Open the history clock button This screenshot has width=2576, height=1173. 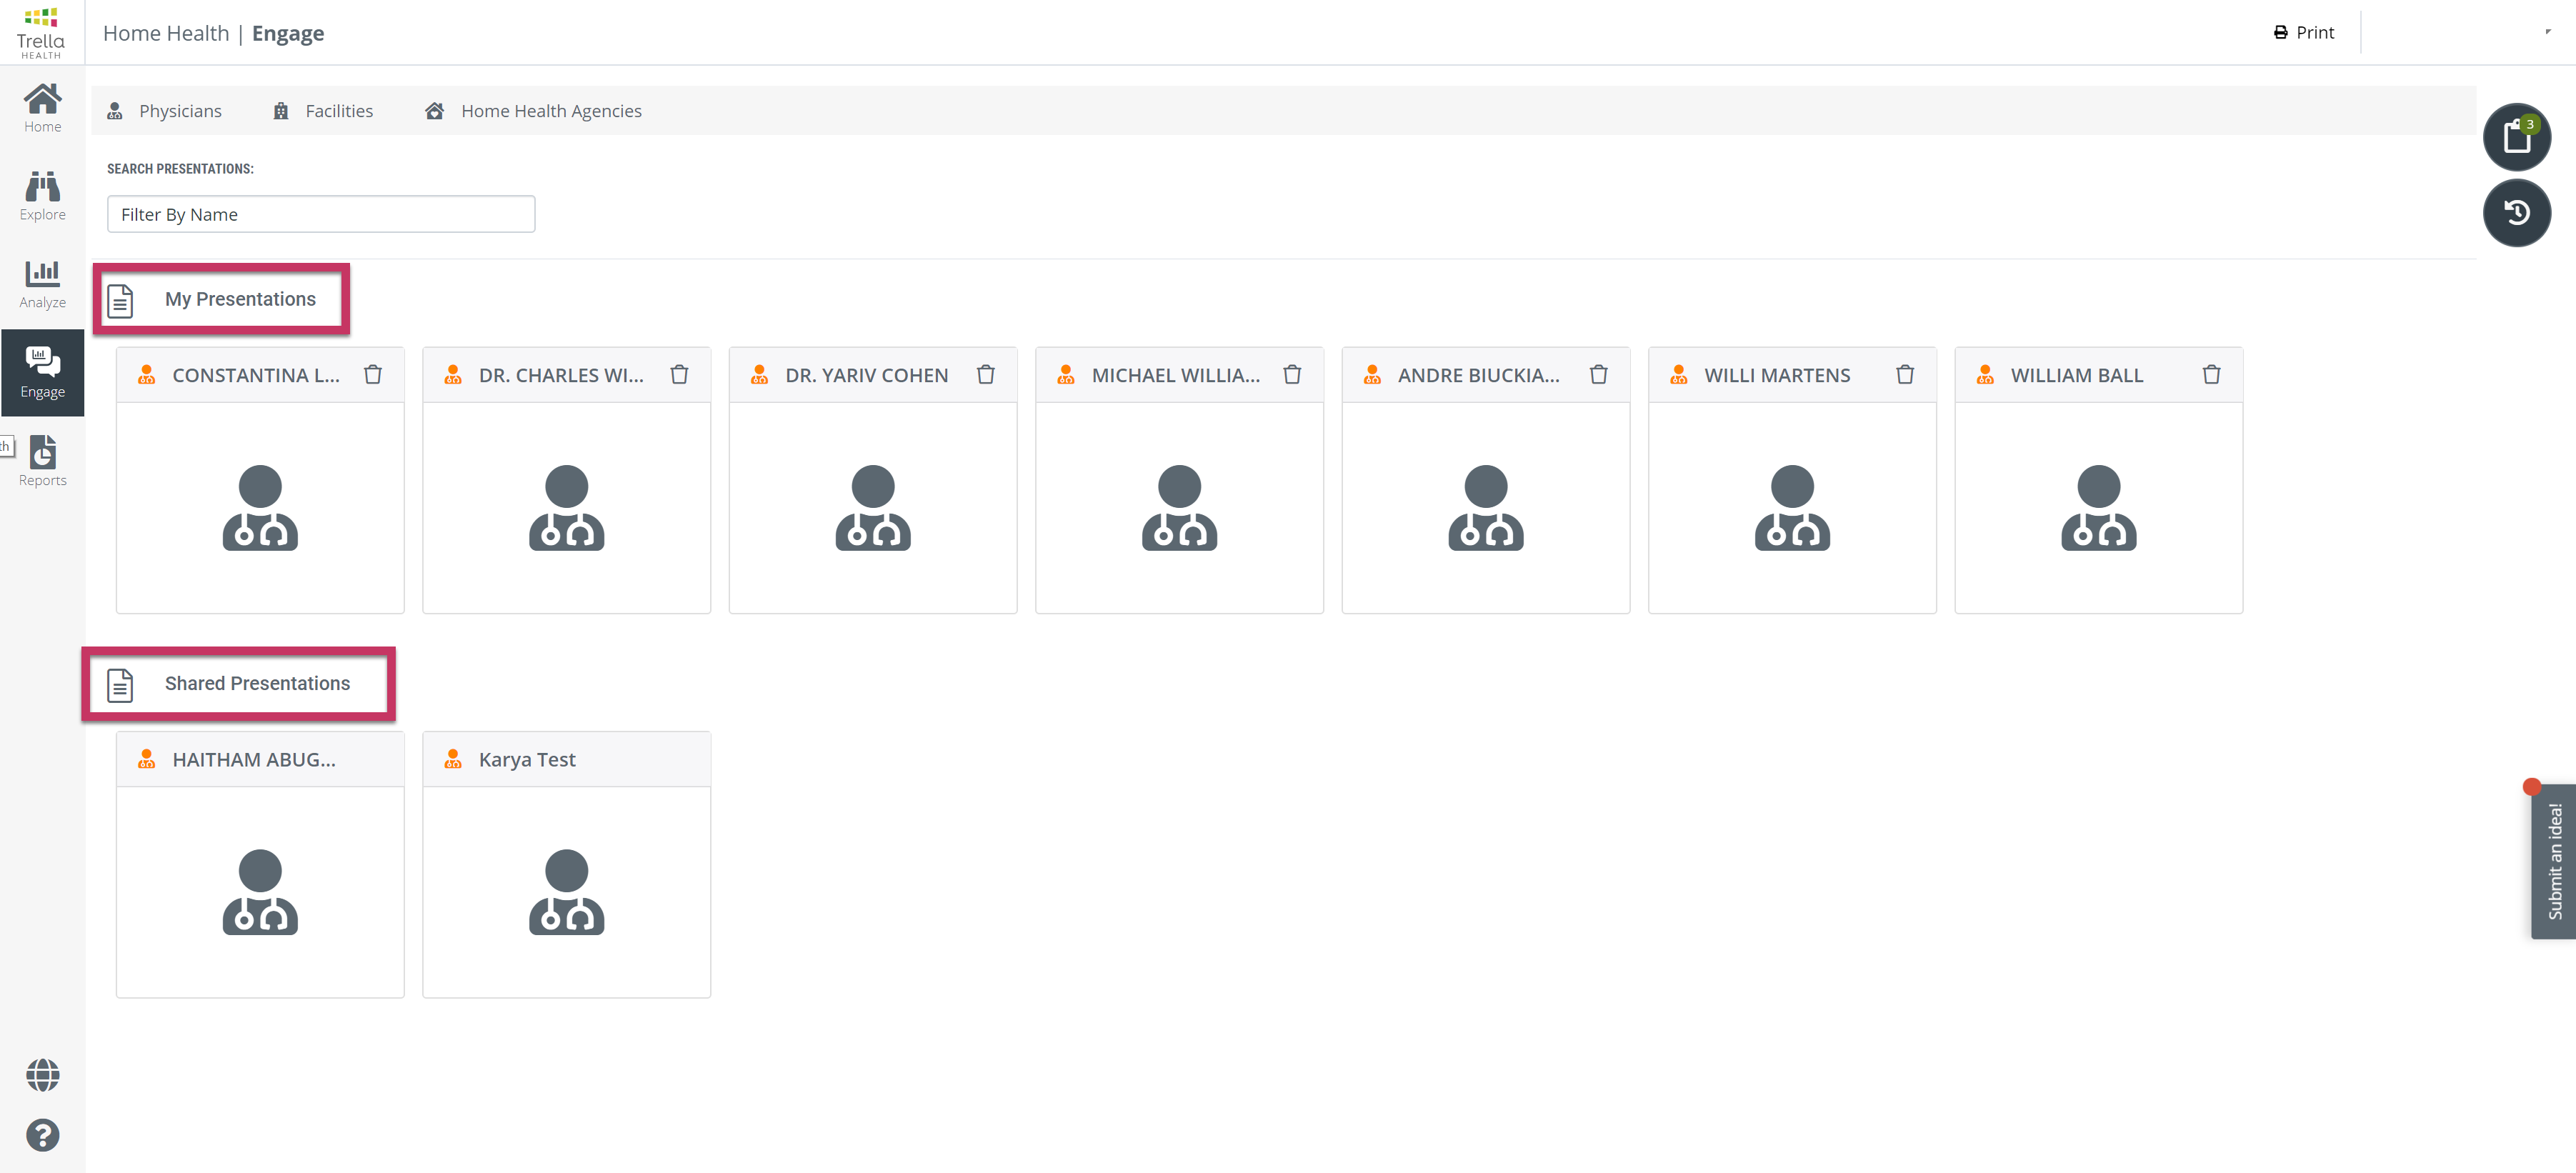click(x=2516, y=213)
